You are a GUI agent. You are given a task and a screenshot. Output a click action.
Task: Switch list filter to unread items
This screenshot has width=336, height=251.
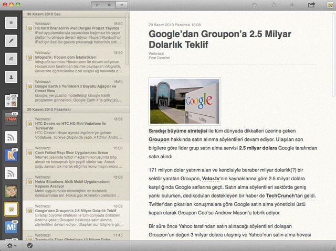click(x=109, y=5)
